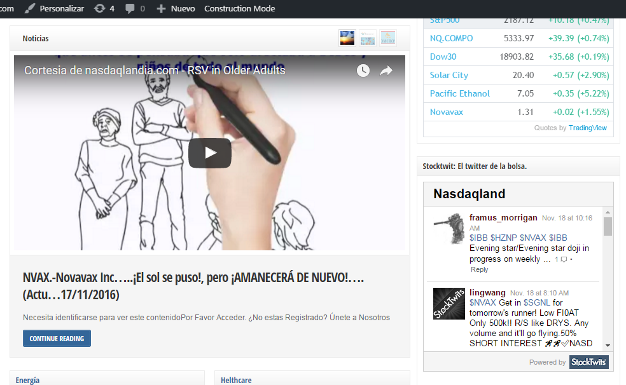The image size is (626, 385).
Task: Open the Nasdaqland widget title
Action: point(469,194)
